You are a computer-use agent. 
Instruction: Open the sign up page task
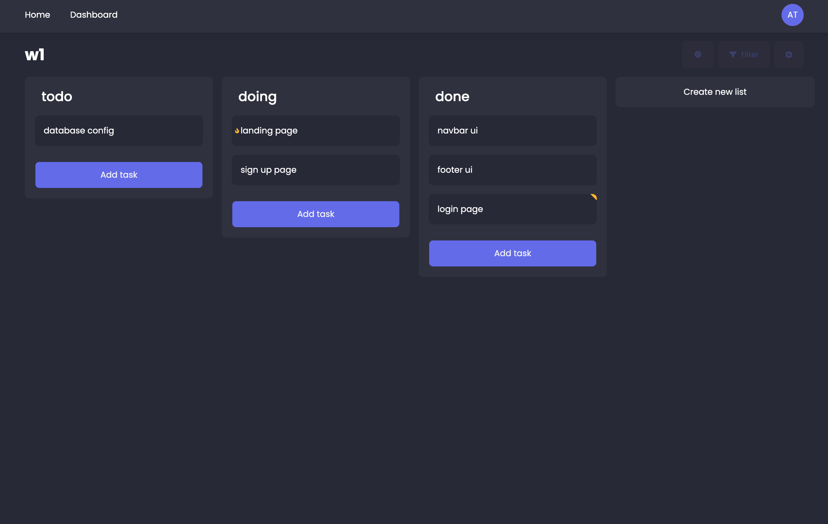coord(315,170)
